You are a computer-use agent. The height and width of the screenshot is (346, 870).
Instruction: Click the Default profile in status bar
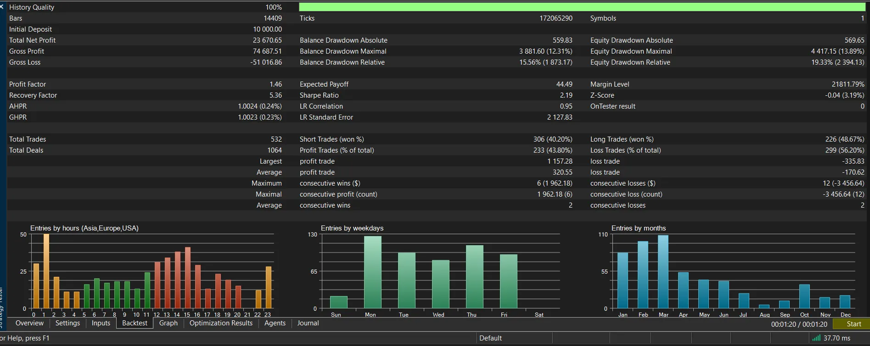490,338
